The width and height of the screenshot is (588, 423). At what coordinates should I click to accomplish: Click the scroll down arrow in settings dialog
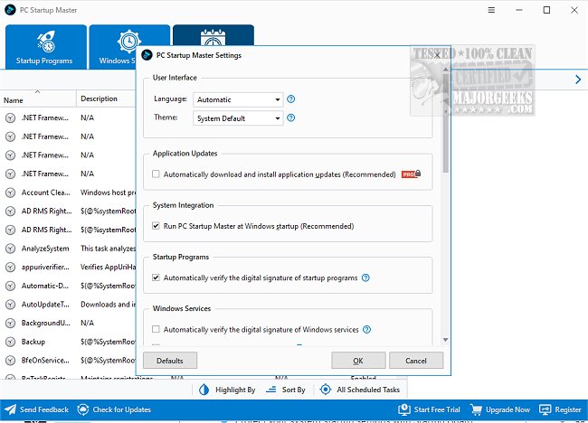click(445, 340)
